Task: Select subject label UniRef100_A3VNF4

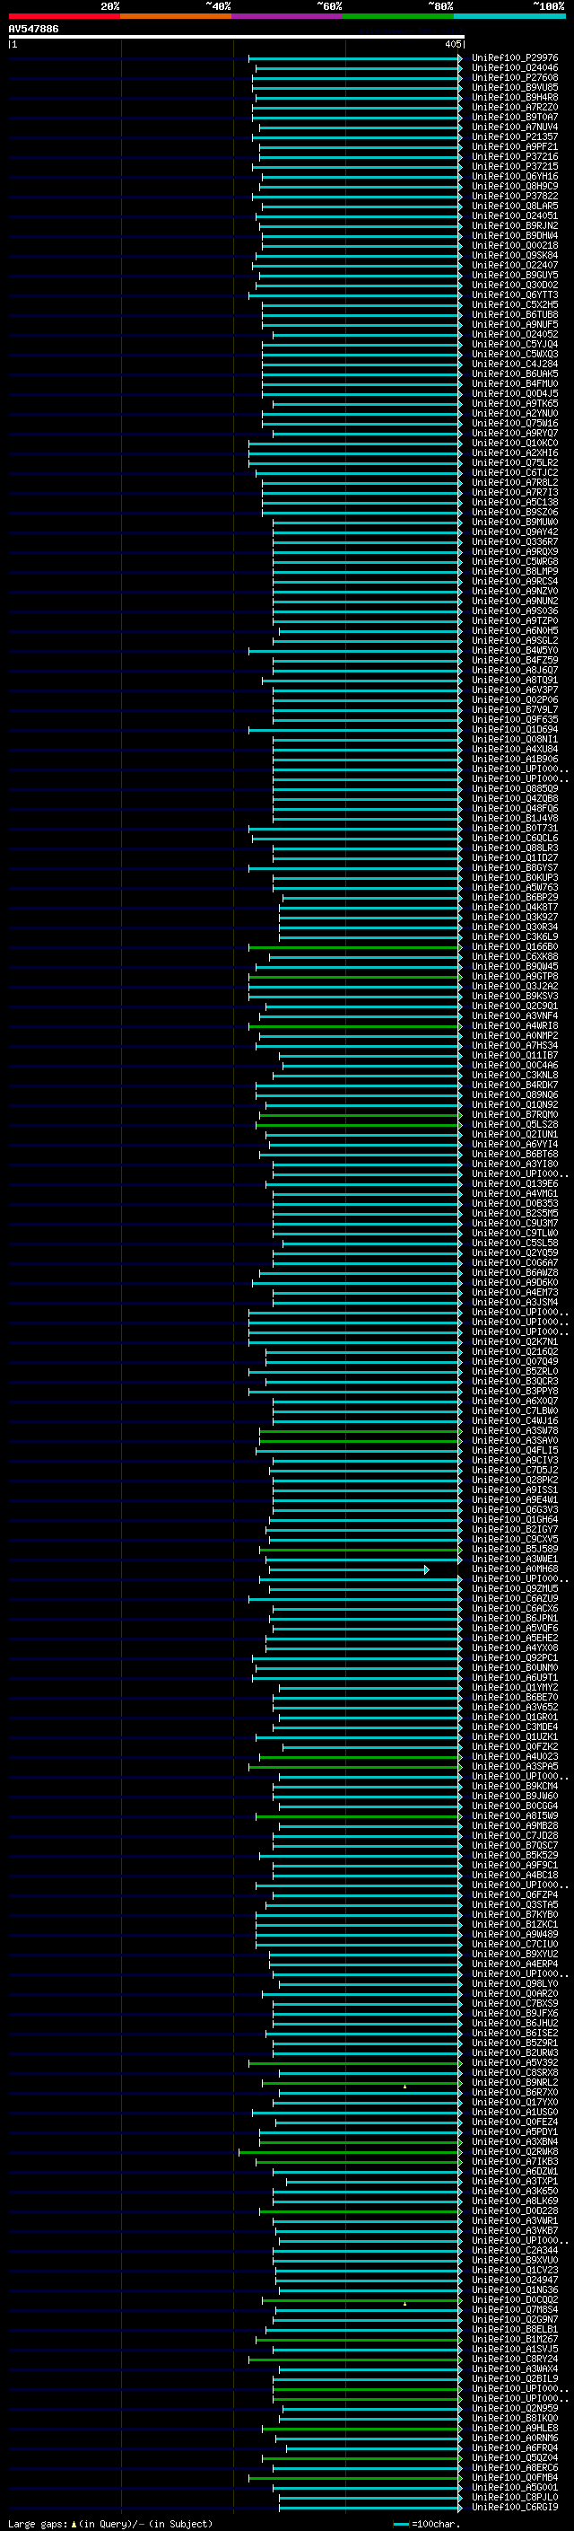Action: pyautogui.click(x=514, y=1015)
